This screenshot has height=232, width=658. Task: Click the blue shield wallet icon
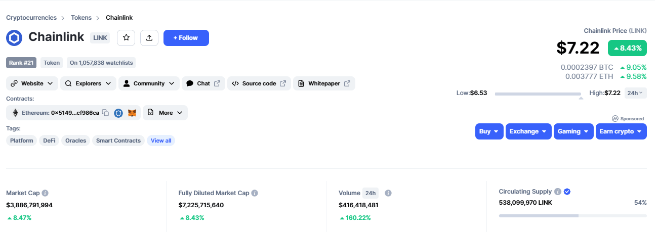point(118,113)
